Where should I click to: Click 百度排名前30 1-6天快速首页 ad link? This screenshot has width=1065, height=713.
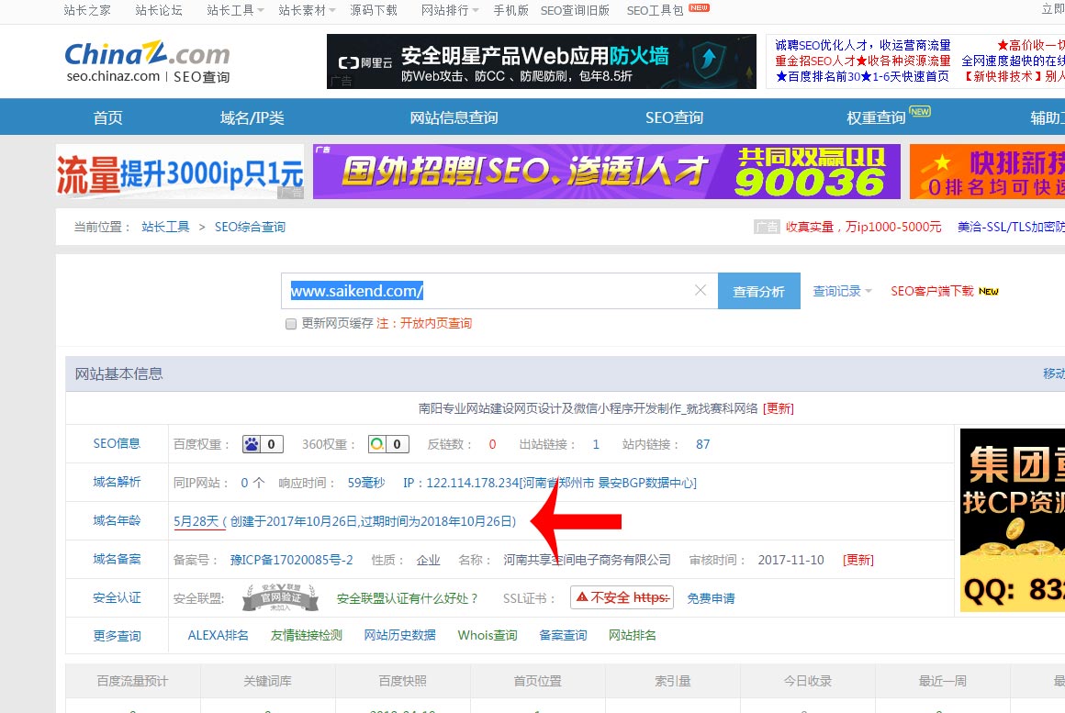(862, 77)
